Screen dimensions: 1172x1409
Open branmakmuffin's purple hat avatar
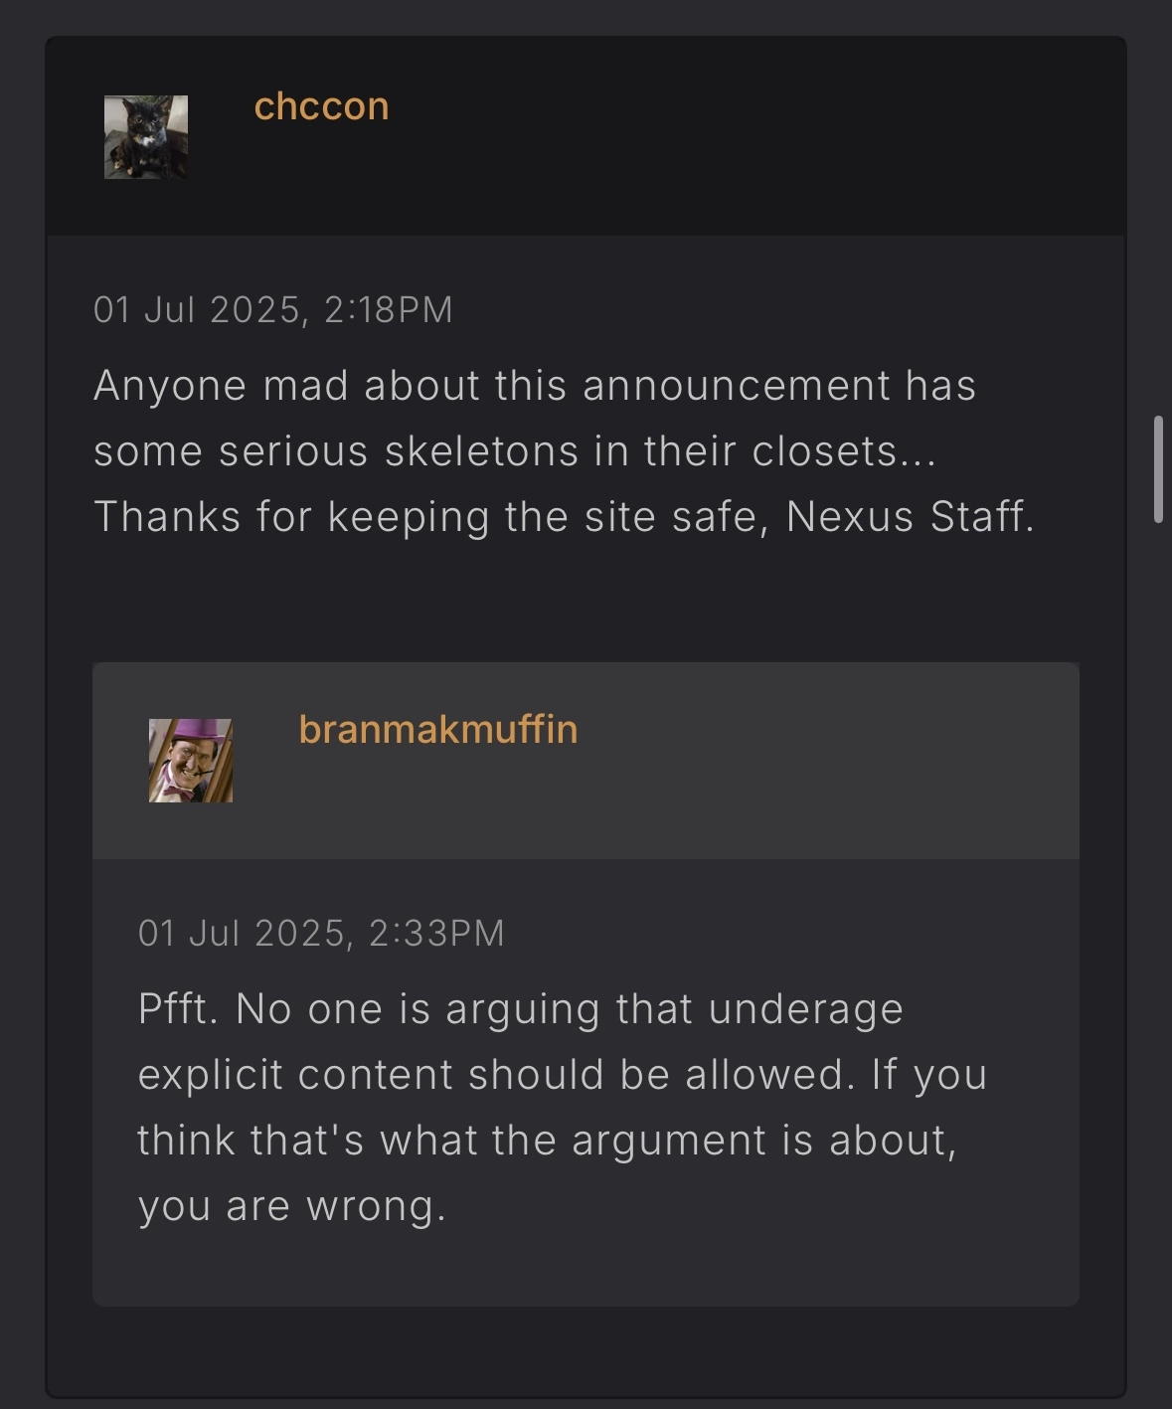tap(191, 761)
